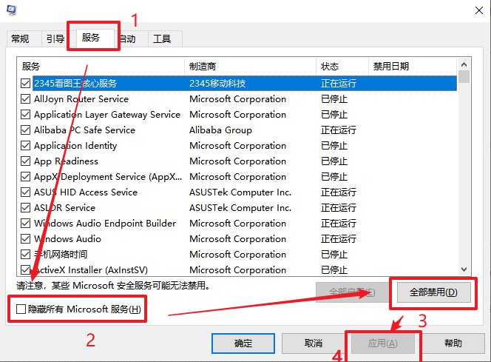Click the 取消 button

[313, 343]
